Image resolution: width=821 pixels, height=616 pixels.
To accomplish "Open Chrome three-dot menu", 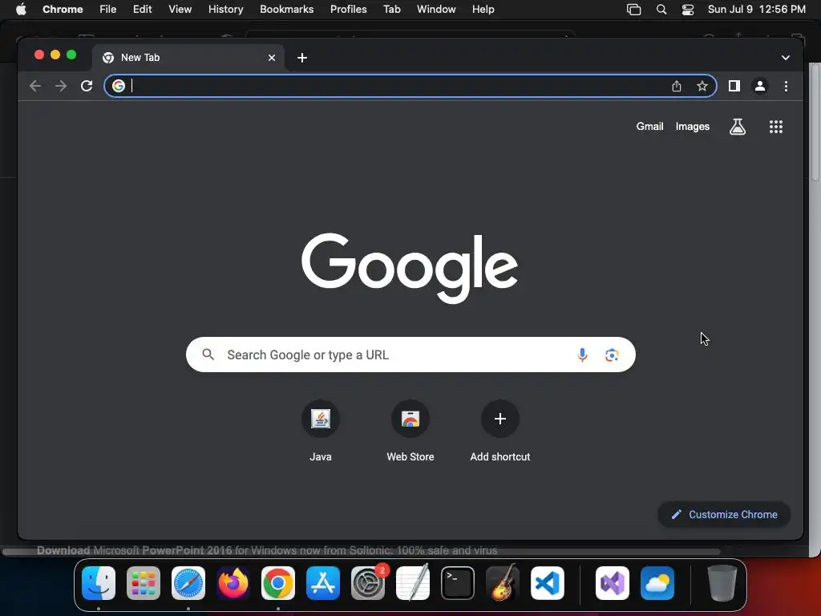I will pos(786,86).
